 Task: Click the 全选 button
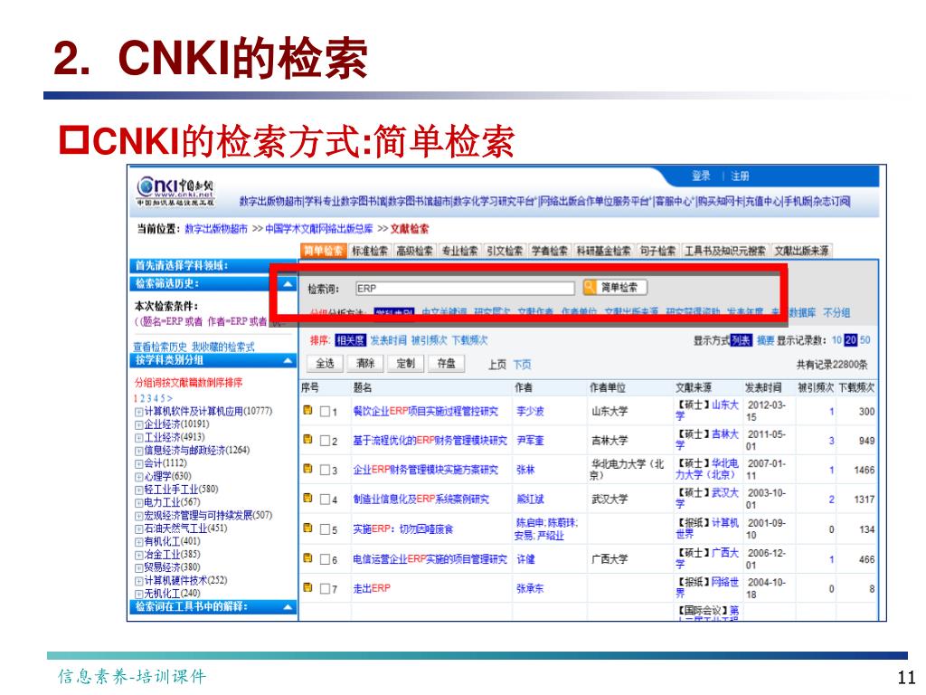coord(325,364)
